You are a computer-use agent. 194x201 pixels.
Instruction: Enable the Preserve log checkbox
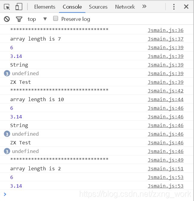[x=56, y=18]
